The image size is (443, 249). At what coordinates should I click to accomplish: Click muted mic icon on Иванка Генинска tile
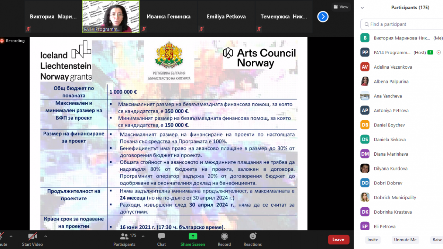pos(144,29)
